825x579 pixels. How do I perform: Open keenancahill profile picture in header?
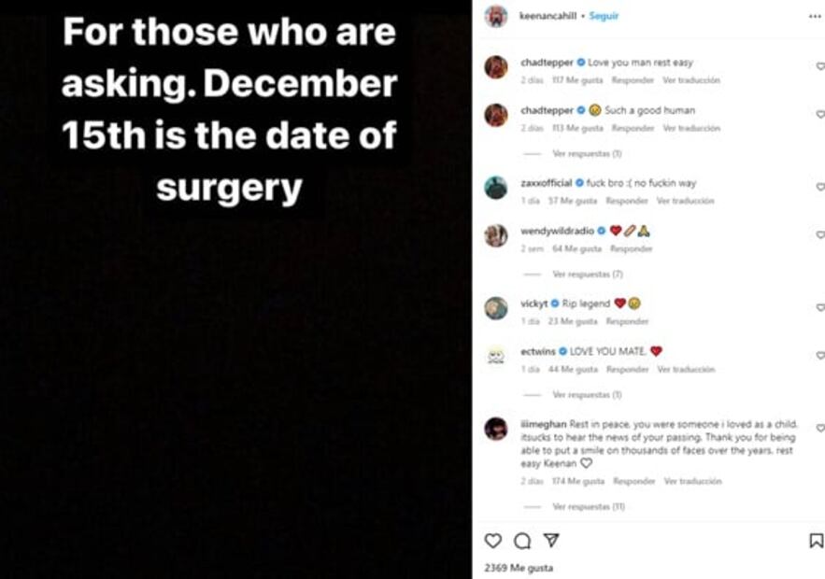coord(496,16)
